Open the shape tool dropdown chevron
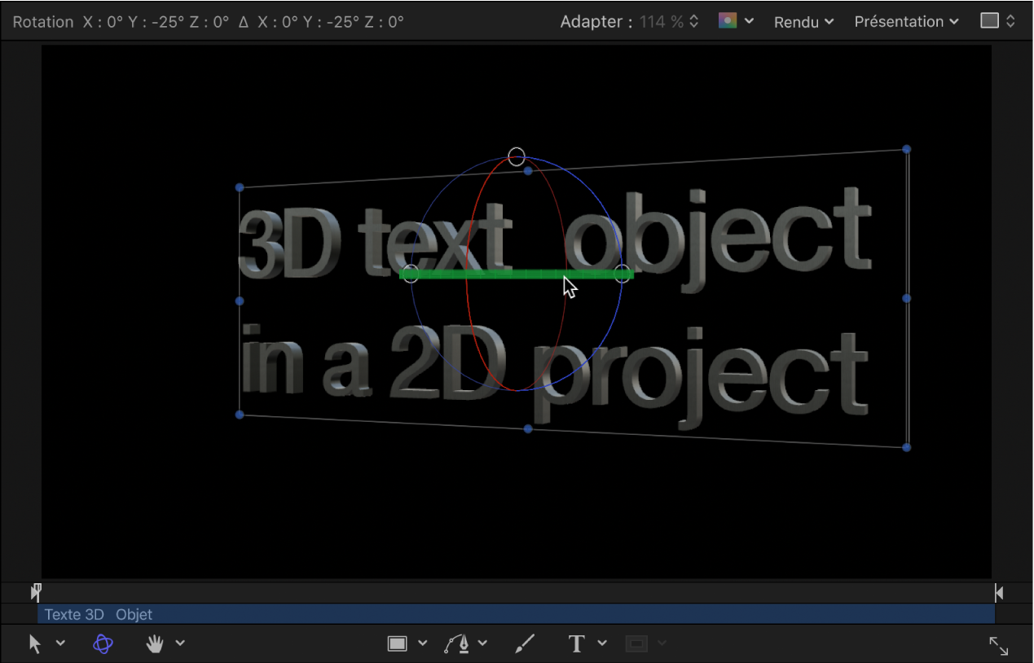 point(422,643)
